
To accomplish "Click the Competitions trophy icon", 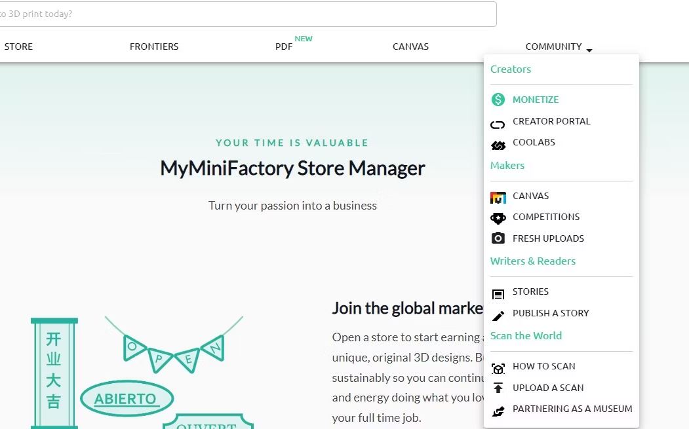I will pos(498,218).
